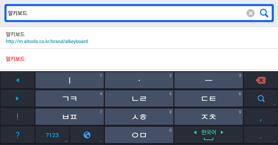Tap the comma key
Screen dimensions: 278x145
click(x=261, y=117)
